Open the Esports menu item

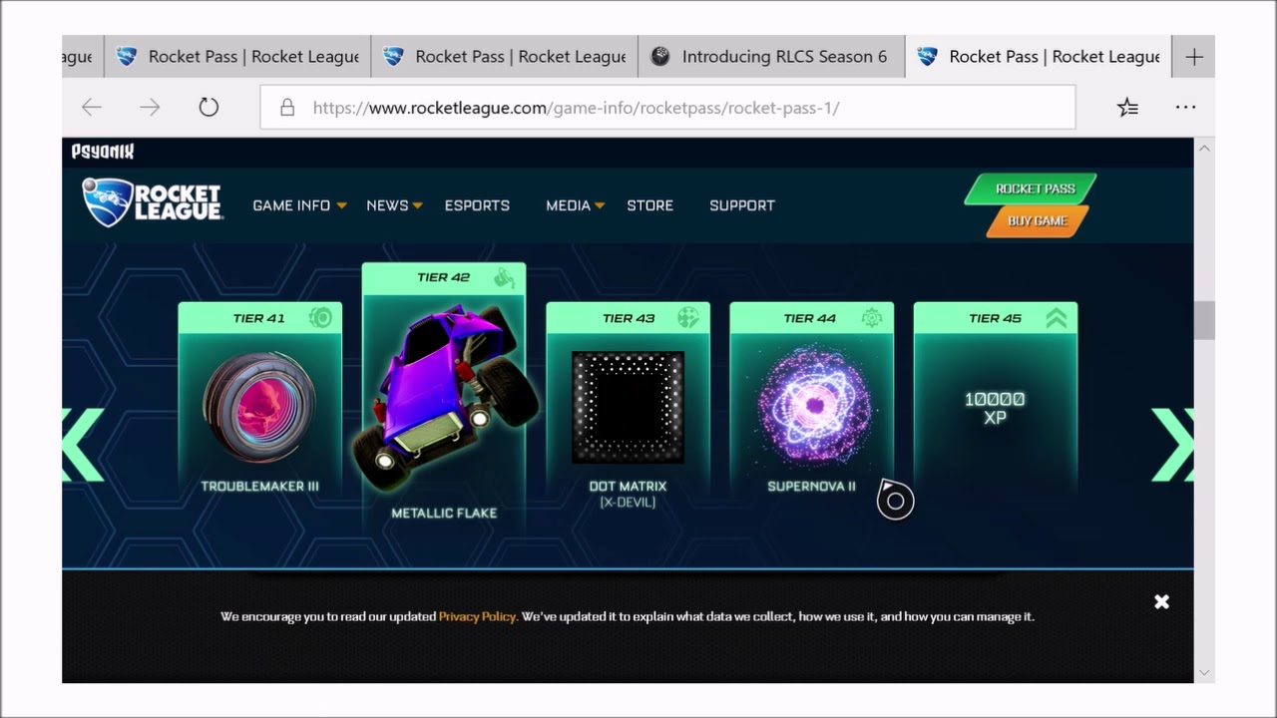477,205
